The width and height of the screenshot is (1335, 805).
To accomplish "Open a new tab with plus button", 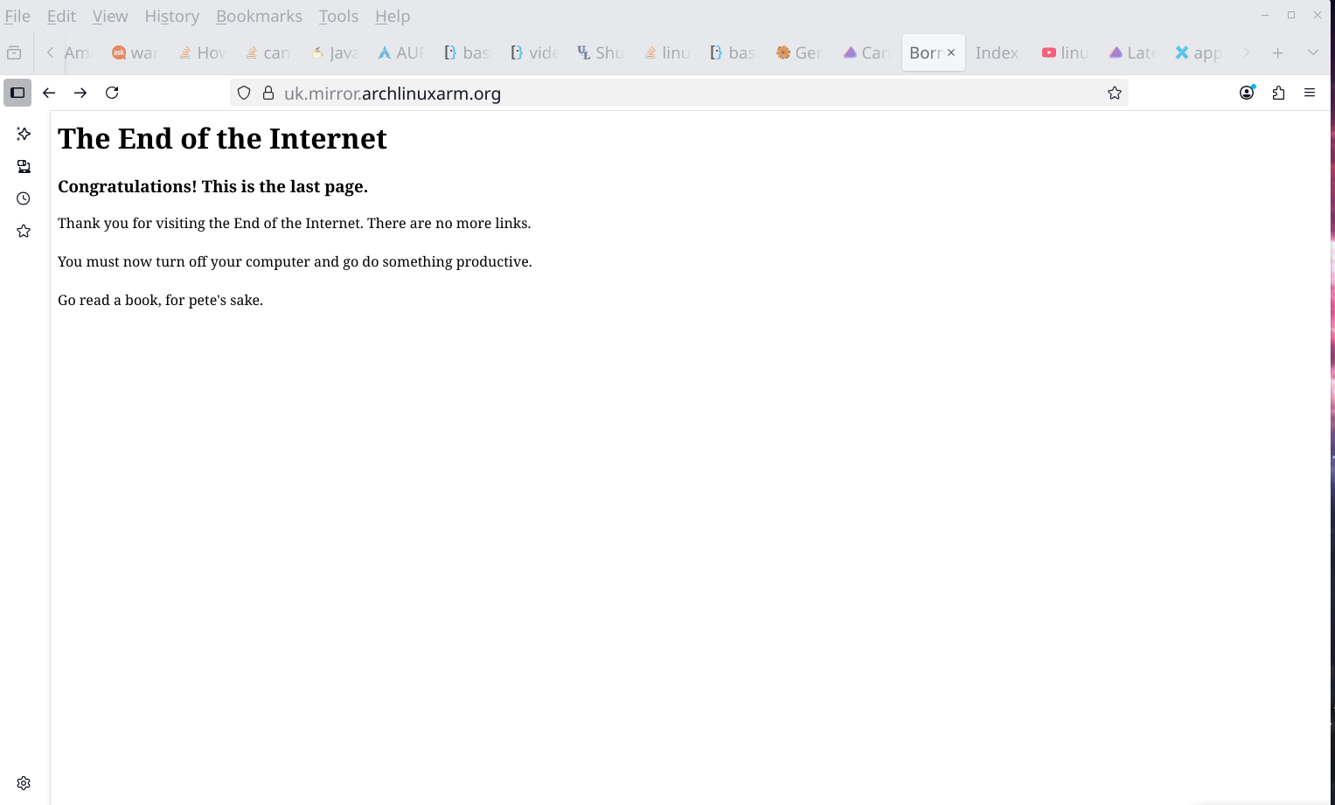I will (1277, 53).
